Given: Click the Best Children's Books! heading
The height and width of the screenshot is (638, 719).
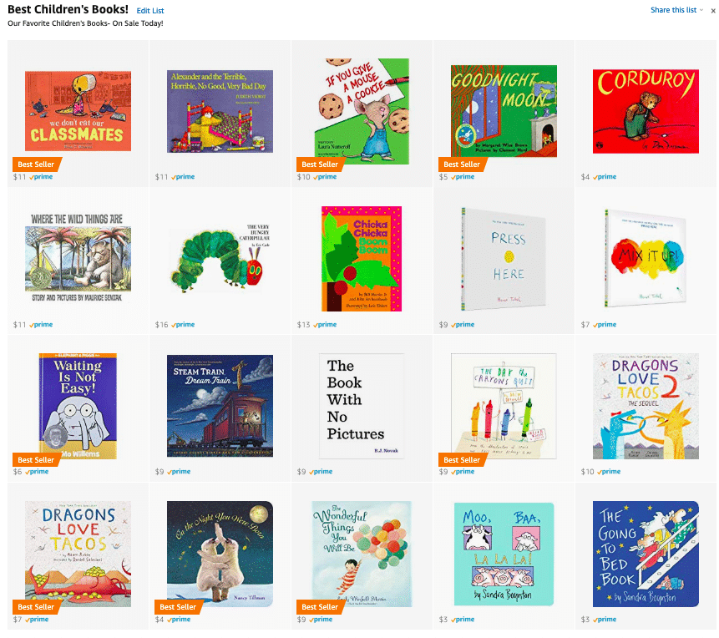Looking at the screenshot, I should click(68, 10).
